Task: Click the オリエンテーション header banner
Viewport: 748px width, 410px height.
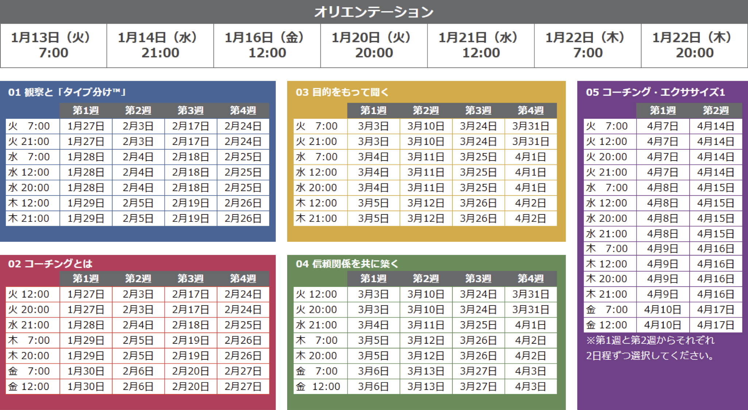Action: point(374,12)
